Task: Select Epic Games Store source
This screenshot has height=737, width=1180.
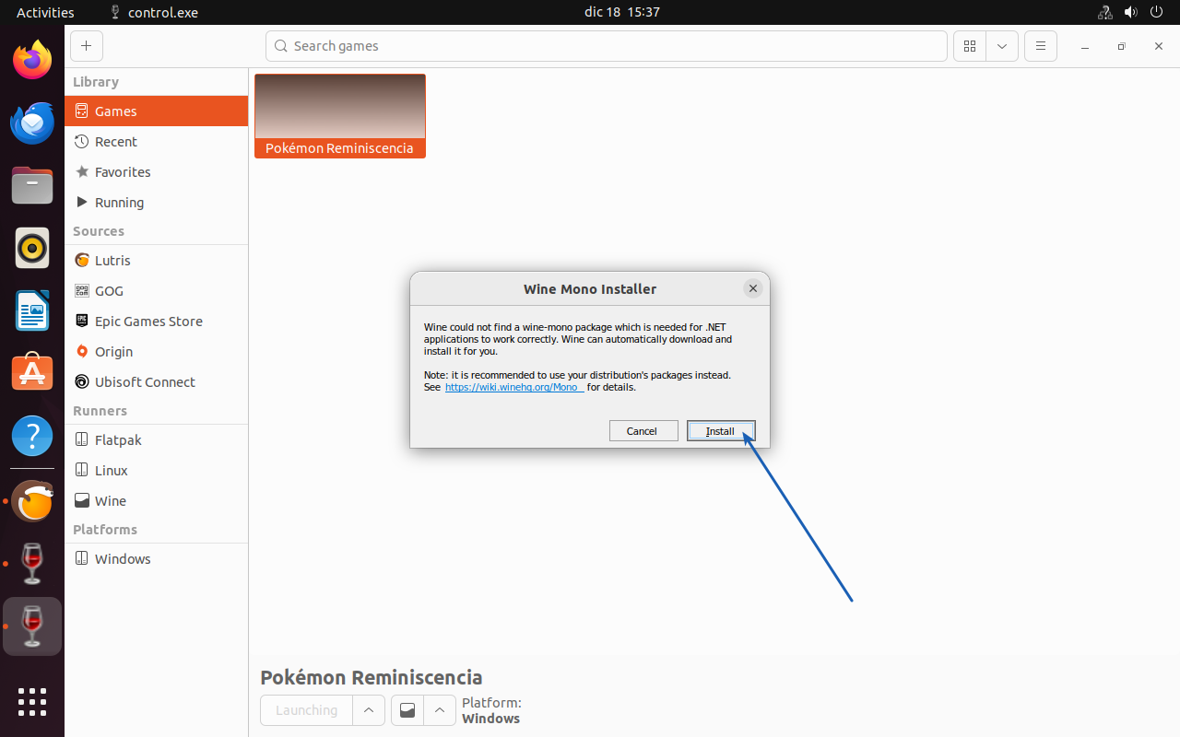Action: 157,321
